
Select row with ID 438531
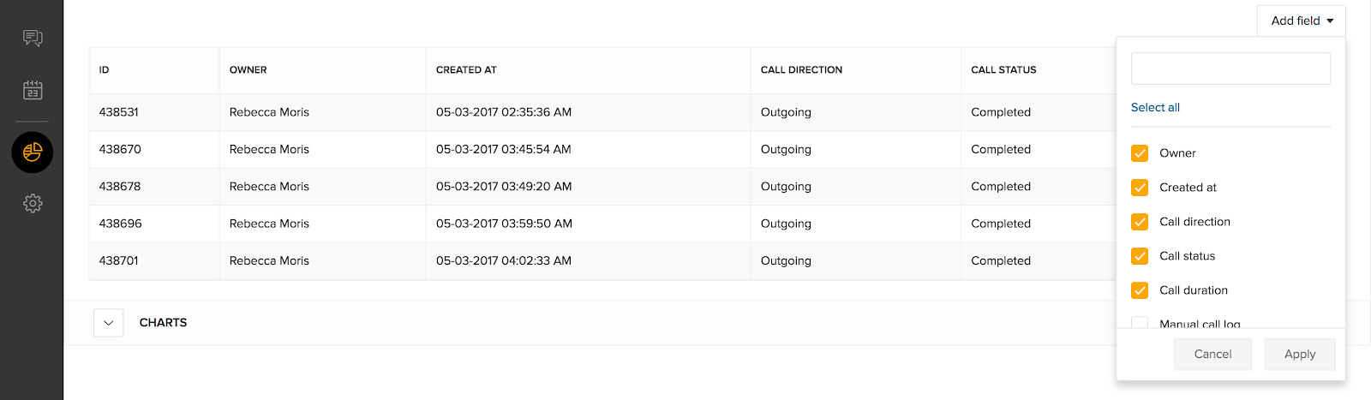119,112
